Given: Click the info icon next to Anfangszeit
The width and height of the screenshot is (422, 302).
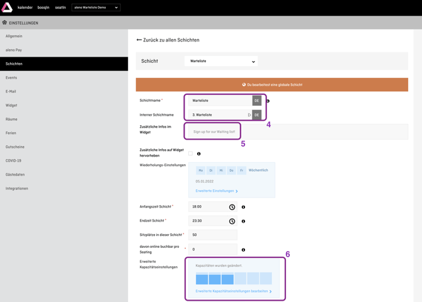Looking at the screenshot, I should [x=243, y=207].
